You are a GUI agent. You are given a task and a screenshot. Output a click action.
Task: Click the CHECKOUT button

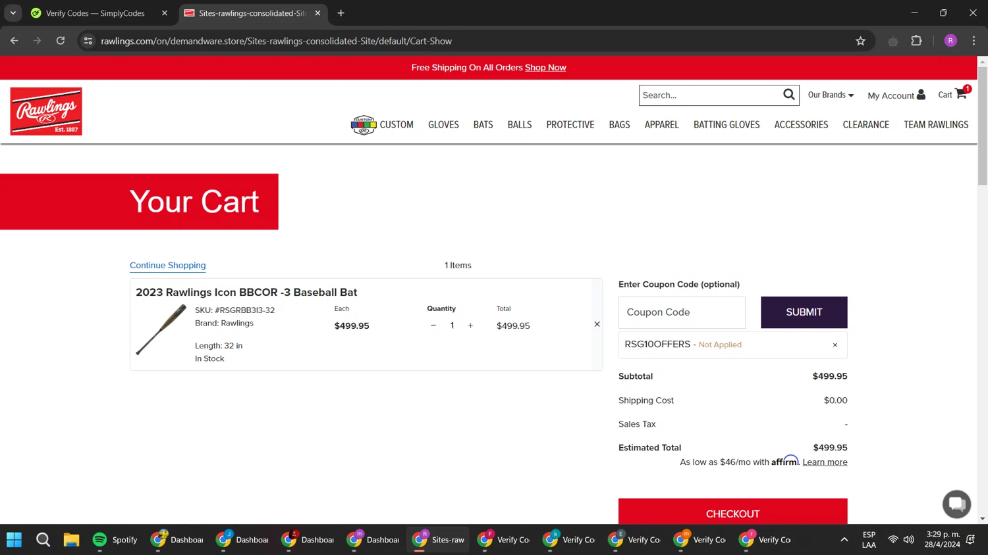click(732, 512)
